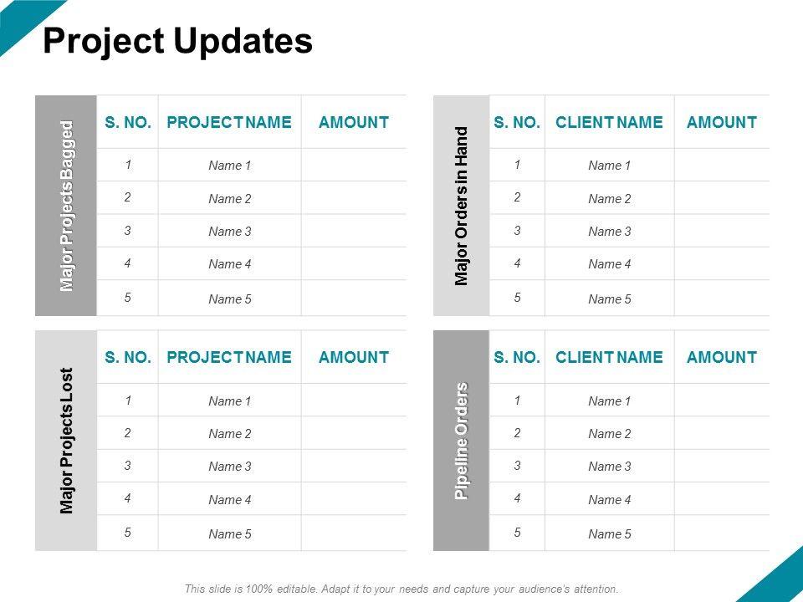This screenshot has height=602, width=803.
Task: Select Name 1 in Major Projects Bagged table
Action: [230, 166]
